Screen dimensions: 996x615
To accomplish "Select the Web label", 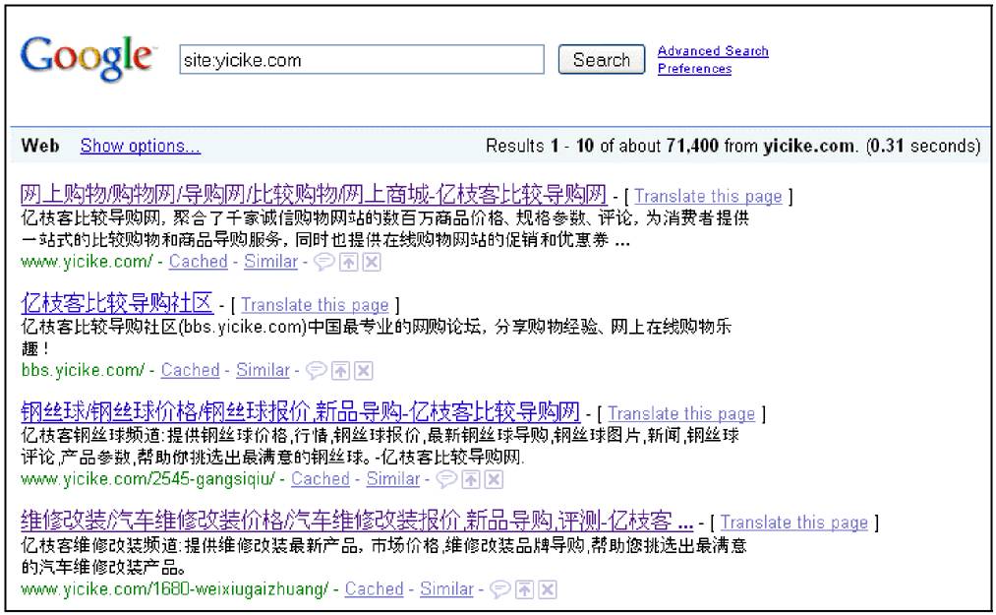I will [x=40, y=146].
